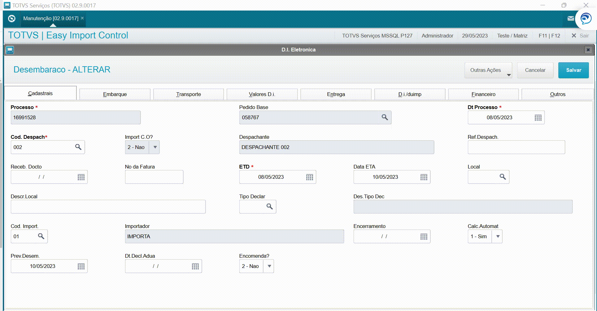Open calendar for Dt.Decl.Adua
This screenshot has height=311, width=597.
195,266
